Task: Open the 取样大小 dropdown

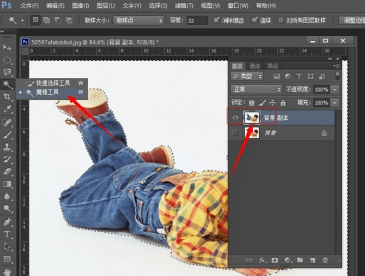Action: coord(139,20)
